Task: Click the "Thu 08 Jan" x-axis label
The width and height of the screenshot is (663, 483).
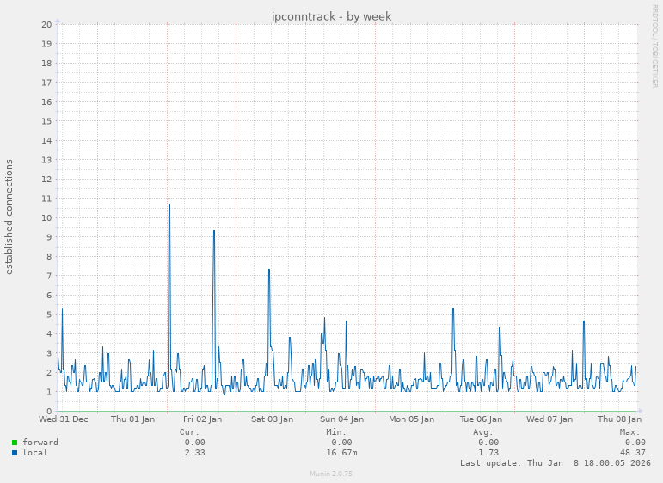Action: [617, 419]
